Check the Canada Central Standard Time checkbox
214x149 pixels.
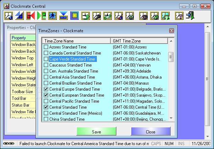click(x=46, y=53)
